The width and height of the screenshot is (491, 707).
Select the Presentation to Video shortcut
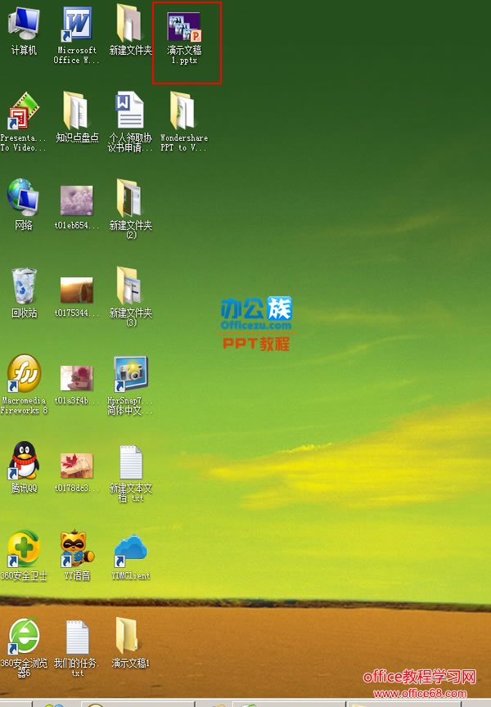(x=24, y=111)
